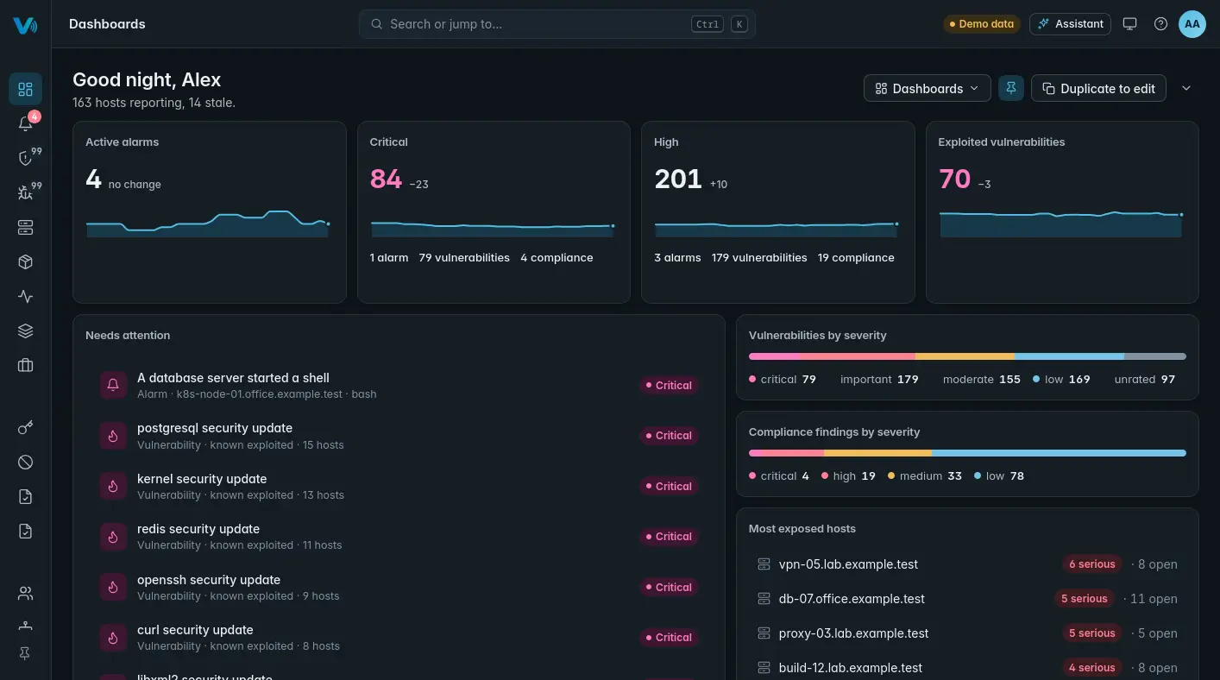1220x680 pixels.
Task: Click the Active alarms sparkline chart
Action: [x=208, y=224]
